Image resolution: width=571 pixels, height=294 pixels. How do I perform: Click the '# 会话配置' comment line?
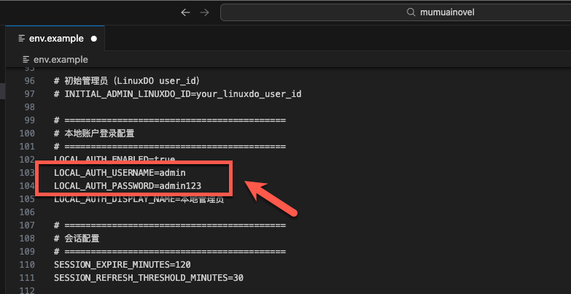coord(81,238)
